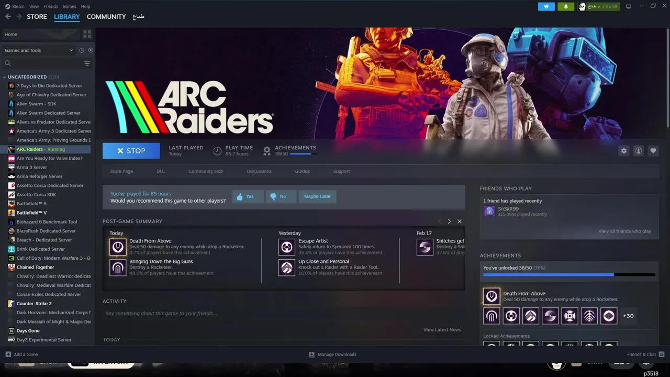Open the library filter options icon
The width and height of the screenshot is (670, 377).
(87, 63)
